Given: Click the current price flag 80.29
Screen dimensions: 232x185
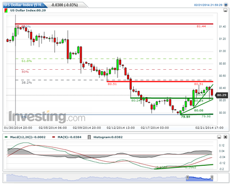Looking at the screenshot, I should pos(221,95).
